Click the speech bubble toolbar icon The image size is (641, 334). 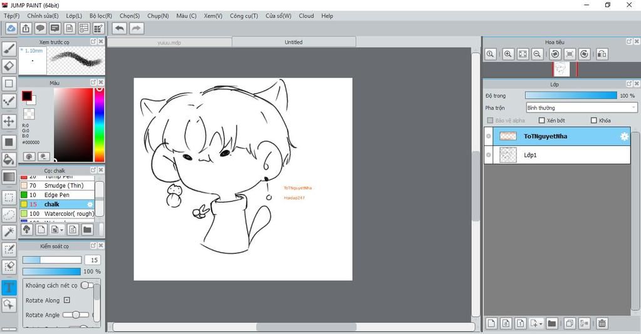click(40, 28)
